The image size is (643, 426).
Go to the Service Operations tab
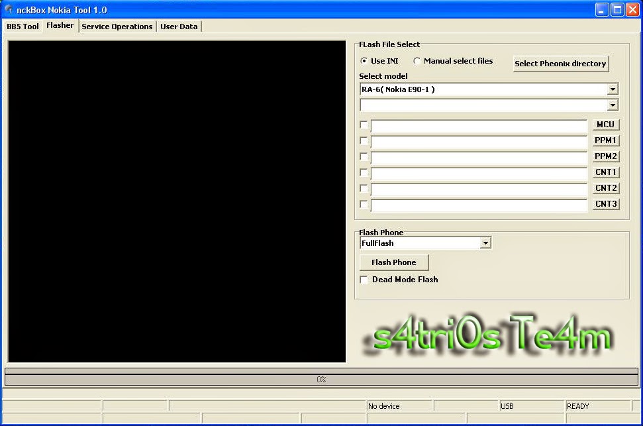117,27
